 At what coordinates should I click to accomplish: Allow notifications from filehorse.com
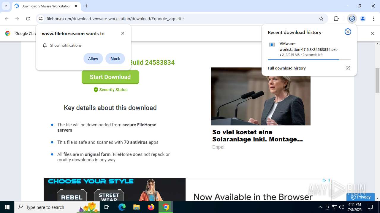pos(93,59)
